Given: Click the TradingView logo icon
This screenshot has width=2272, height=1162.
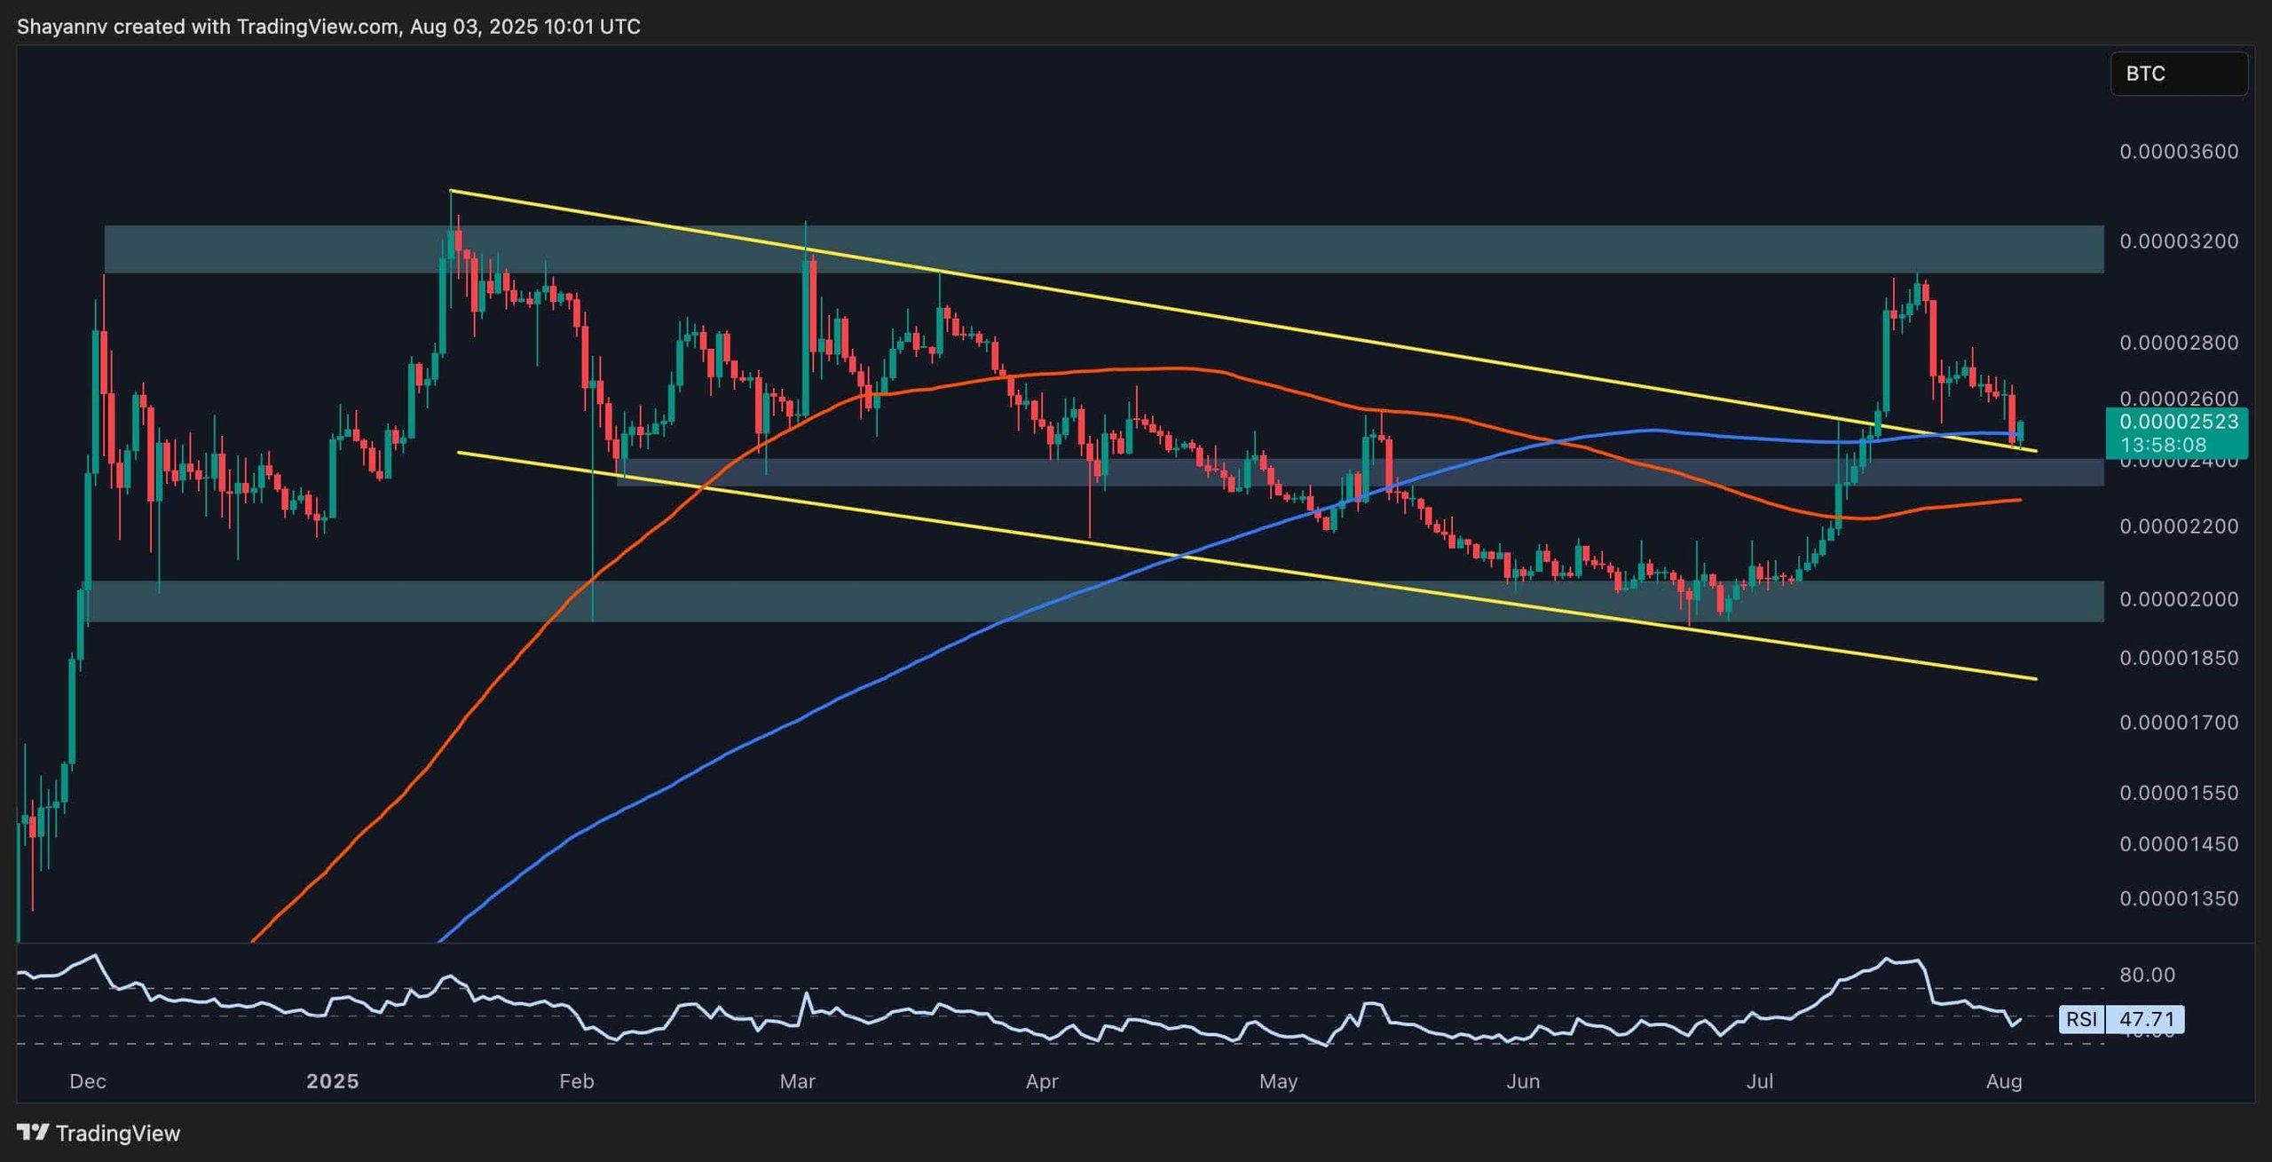Looking at the screenshot, I should coord(33,1132).
